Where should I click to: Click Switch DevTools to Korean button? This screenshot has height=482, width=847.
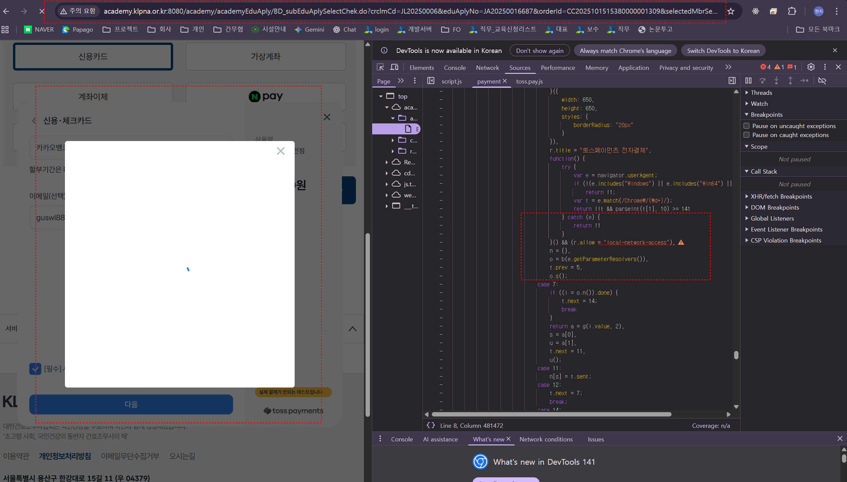pyautogui.click(x=723, y=51)
